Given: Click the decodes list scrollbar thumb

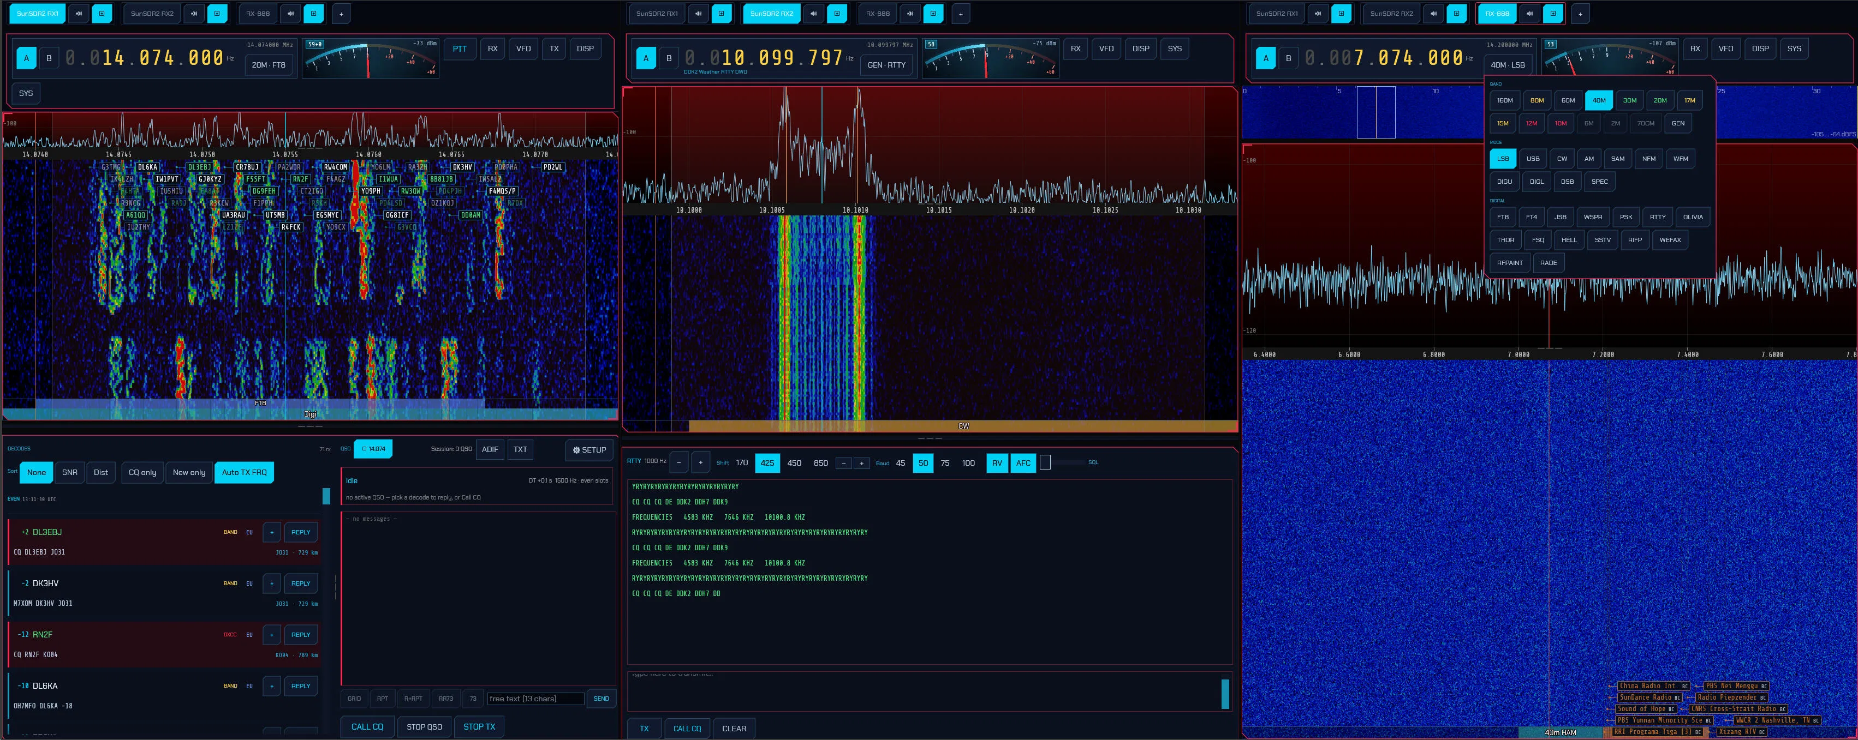Looking at the screenshot, I should coord(326,496).
